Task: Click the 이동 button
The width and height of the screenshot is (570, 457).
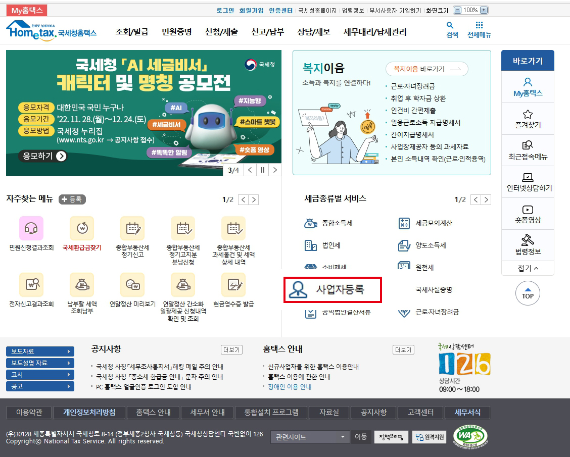Action: (x=361, y=437)
